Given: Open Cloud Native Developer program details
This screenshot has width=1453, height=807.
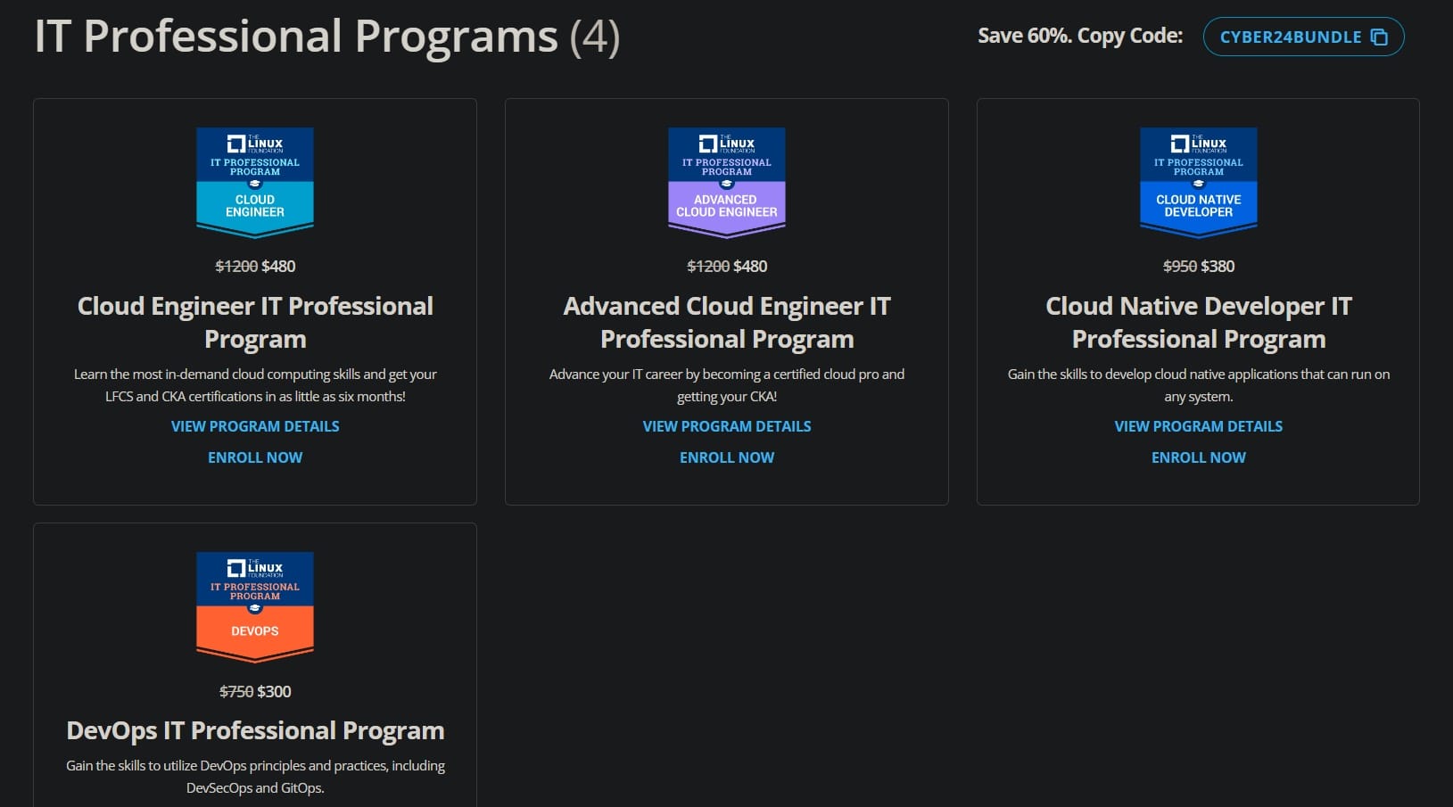Looking at the screenshot, I should pyautogui.click(x=1198, y=426).
